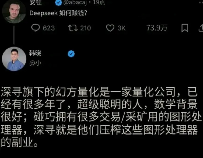The width and height of the screenshot is (203, 158).
Task: Open the tweet text 'Deepseek 如何赚钱?'
Action: pyautogui.click(x=58, y=13)
